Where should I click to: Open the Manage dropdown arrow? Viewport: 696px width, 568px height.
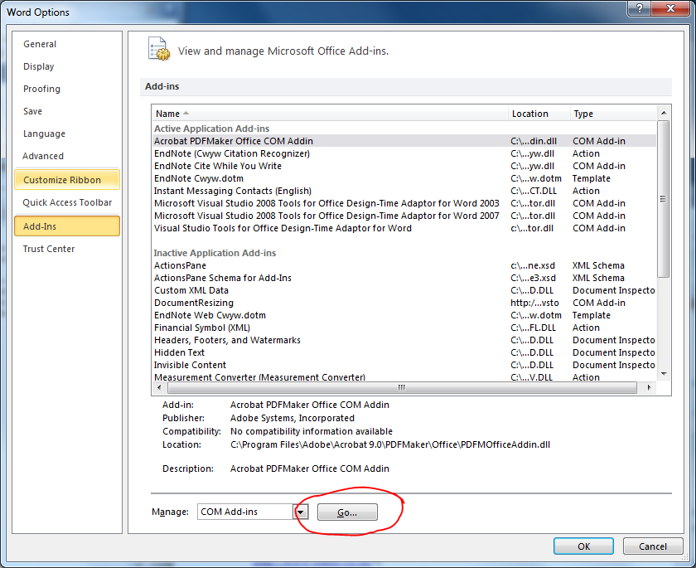click(301, 512)
